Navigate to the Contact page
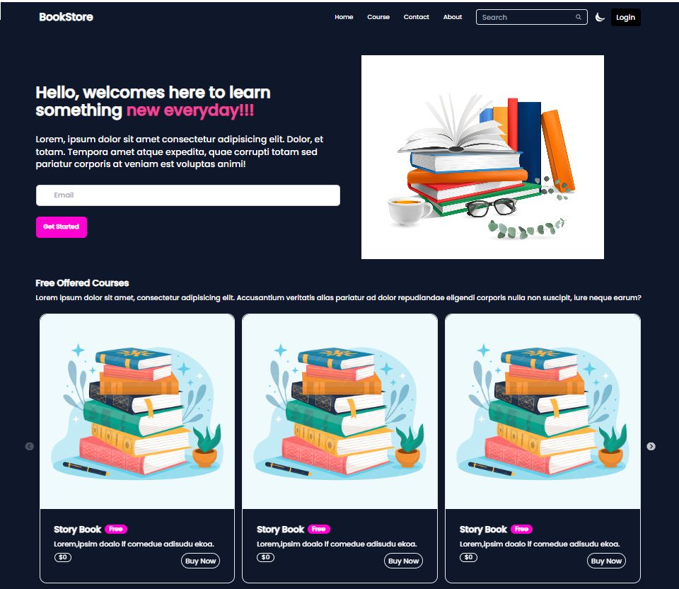 416,17
